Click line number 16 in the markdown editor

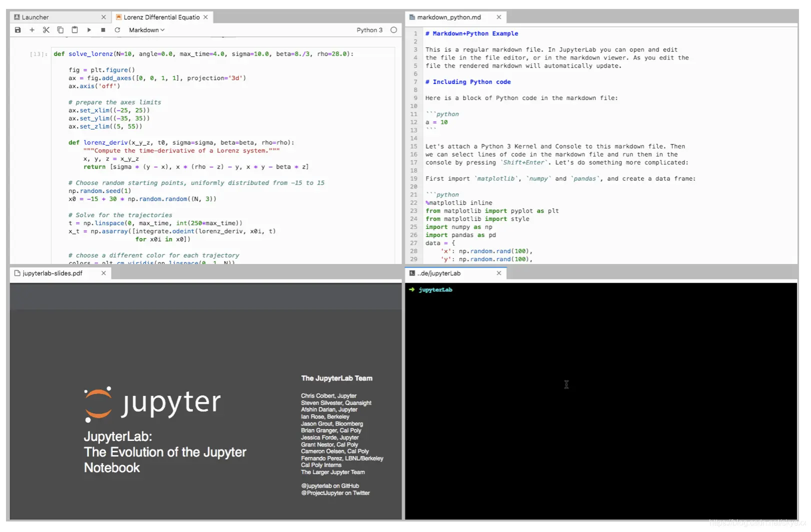(x=414, y=154)
